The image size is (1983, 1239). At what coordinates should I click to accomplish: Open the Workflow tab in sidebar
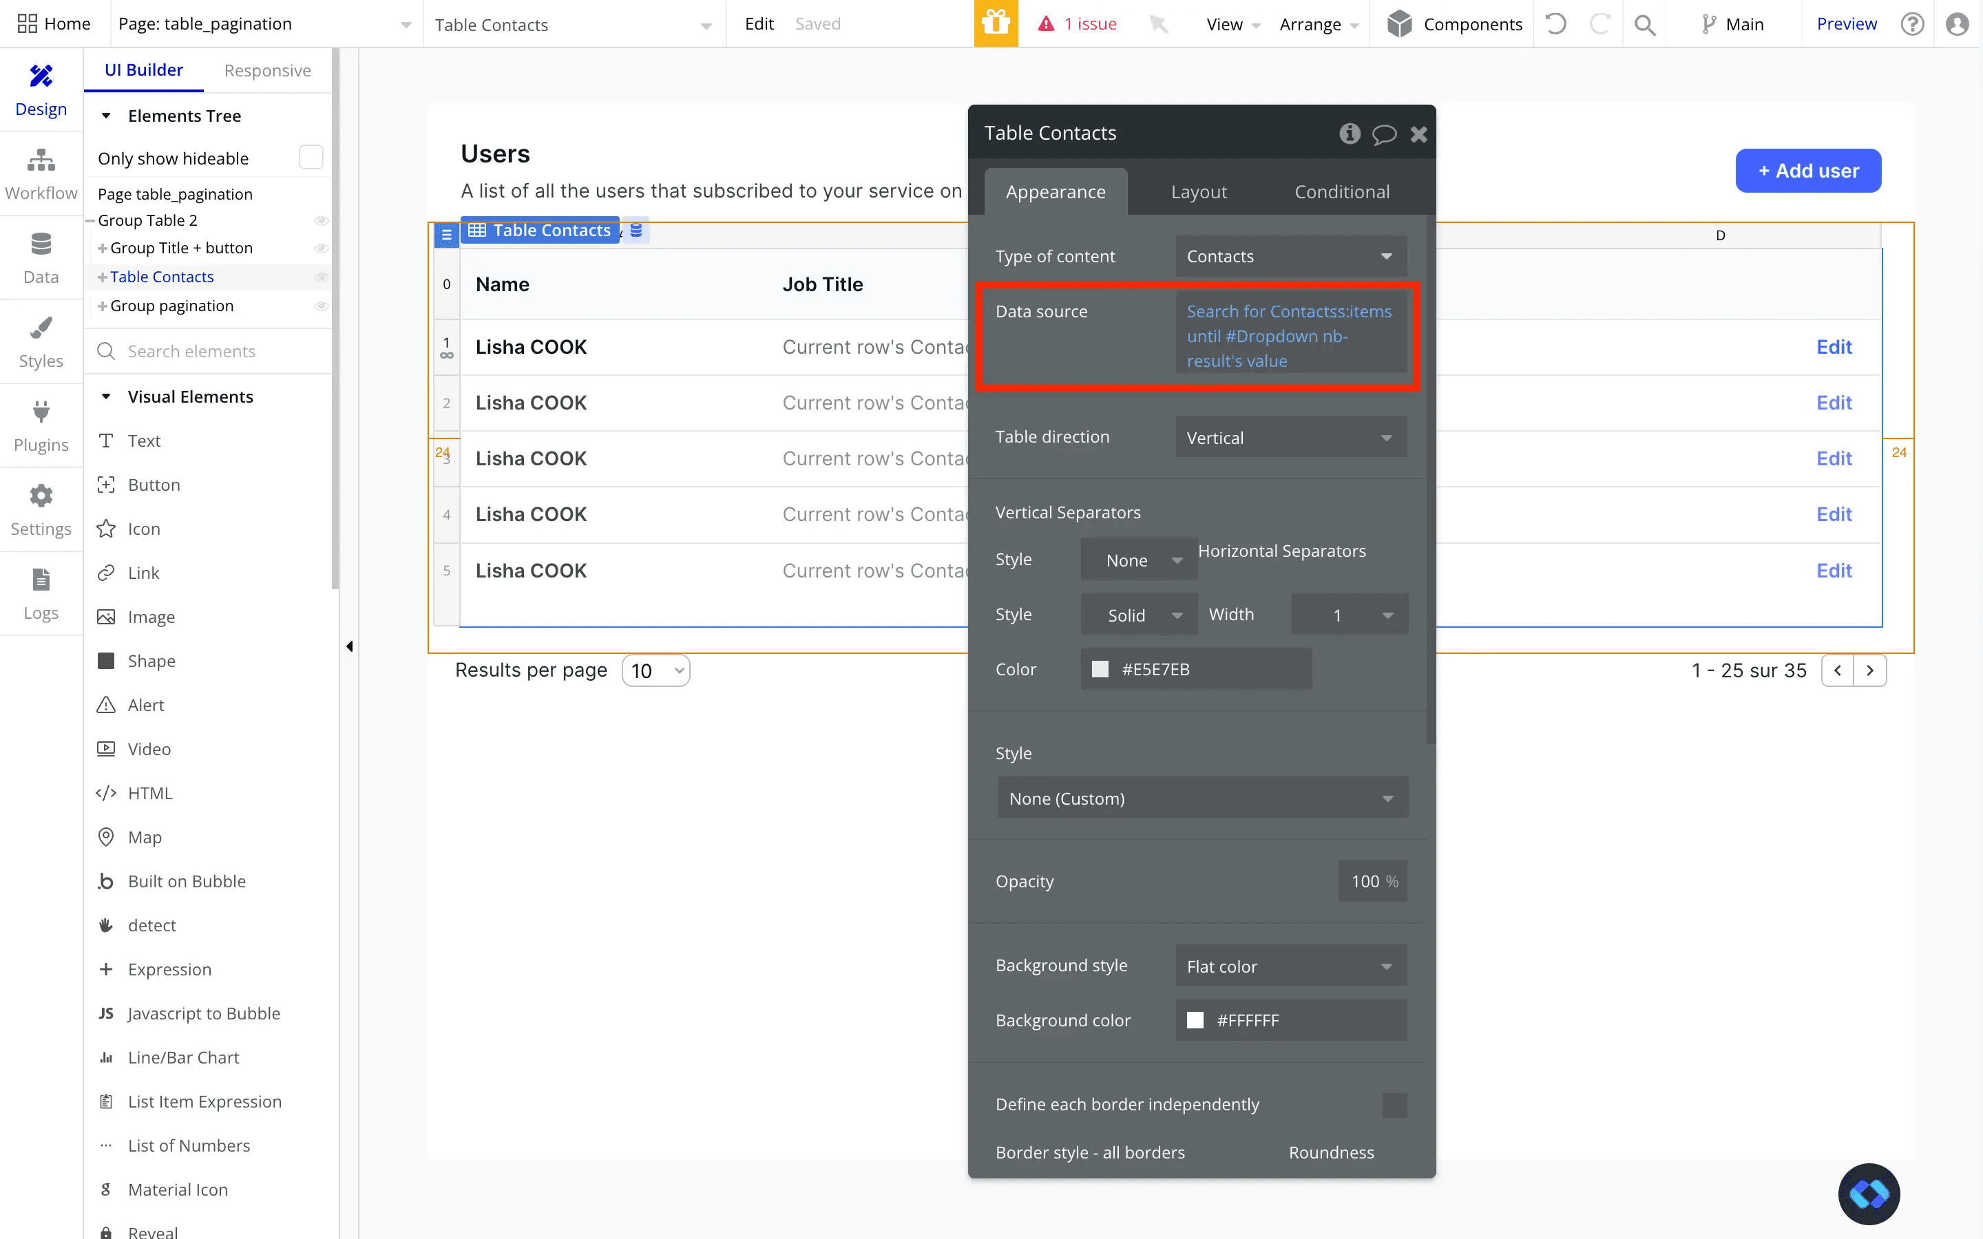(x=41, y=175)
